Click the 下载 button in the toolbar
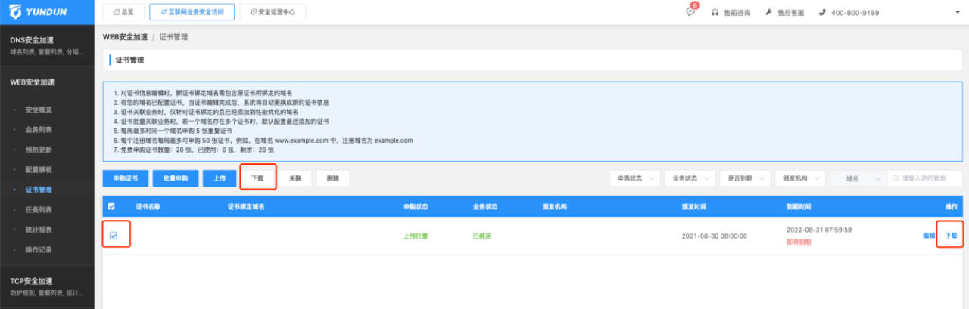This screenshot has width=969, height=309. pyautogui.click(x=257, y=178)
